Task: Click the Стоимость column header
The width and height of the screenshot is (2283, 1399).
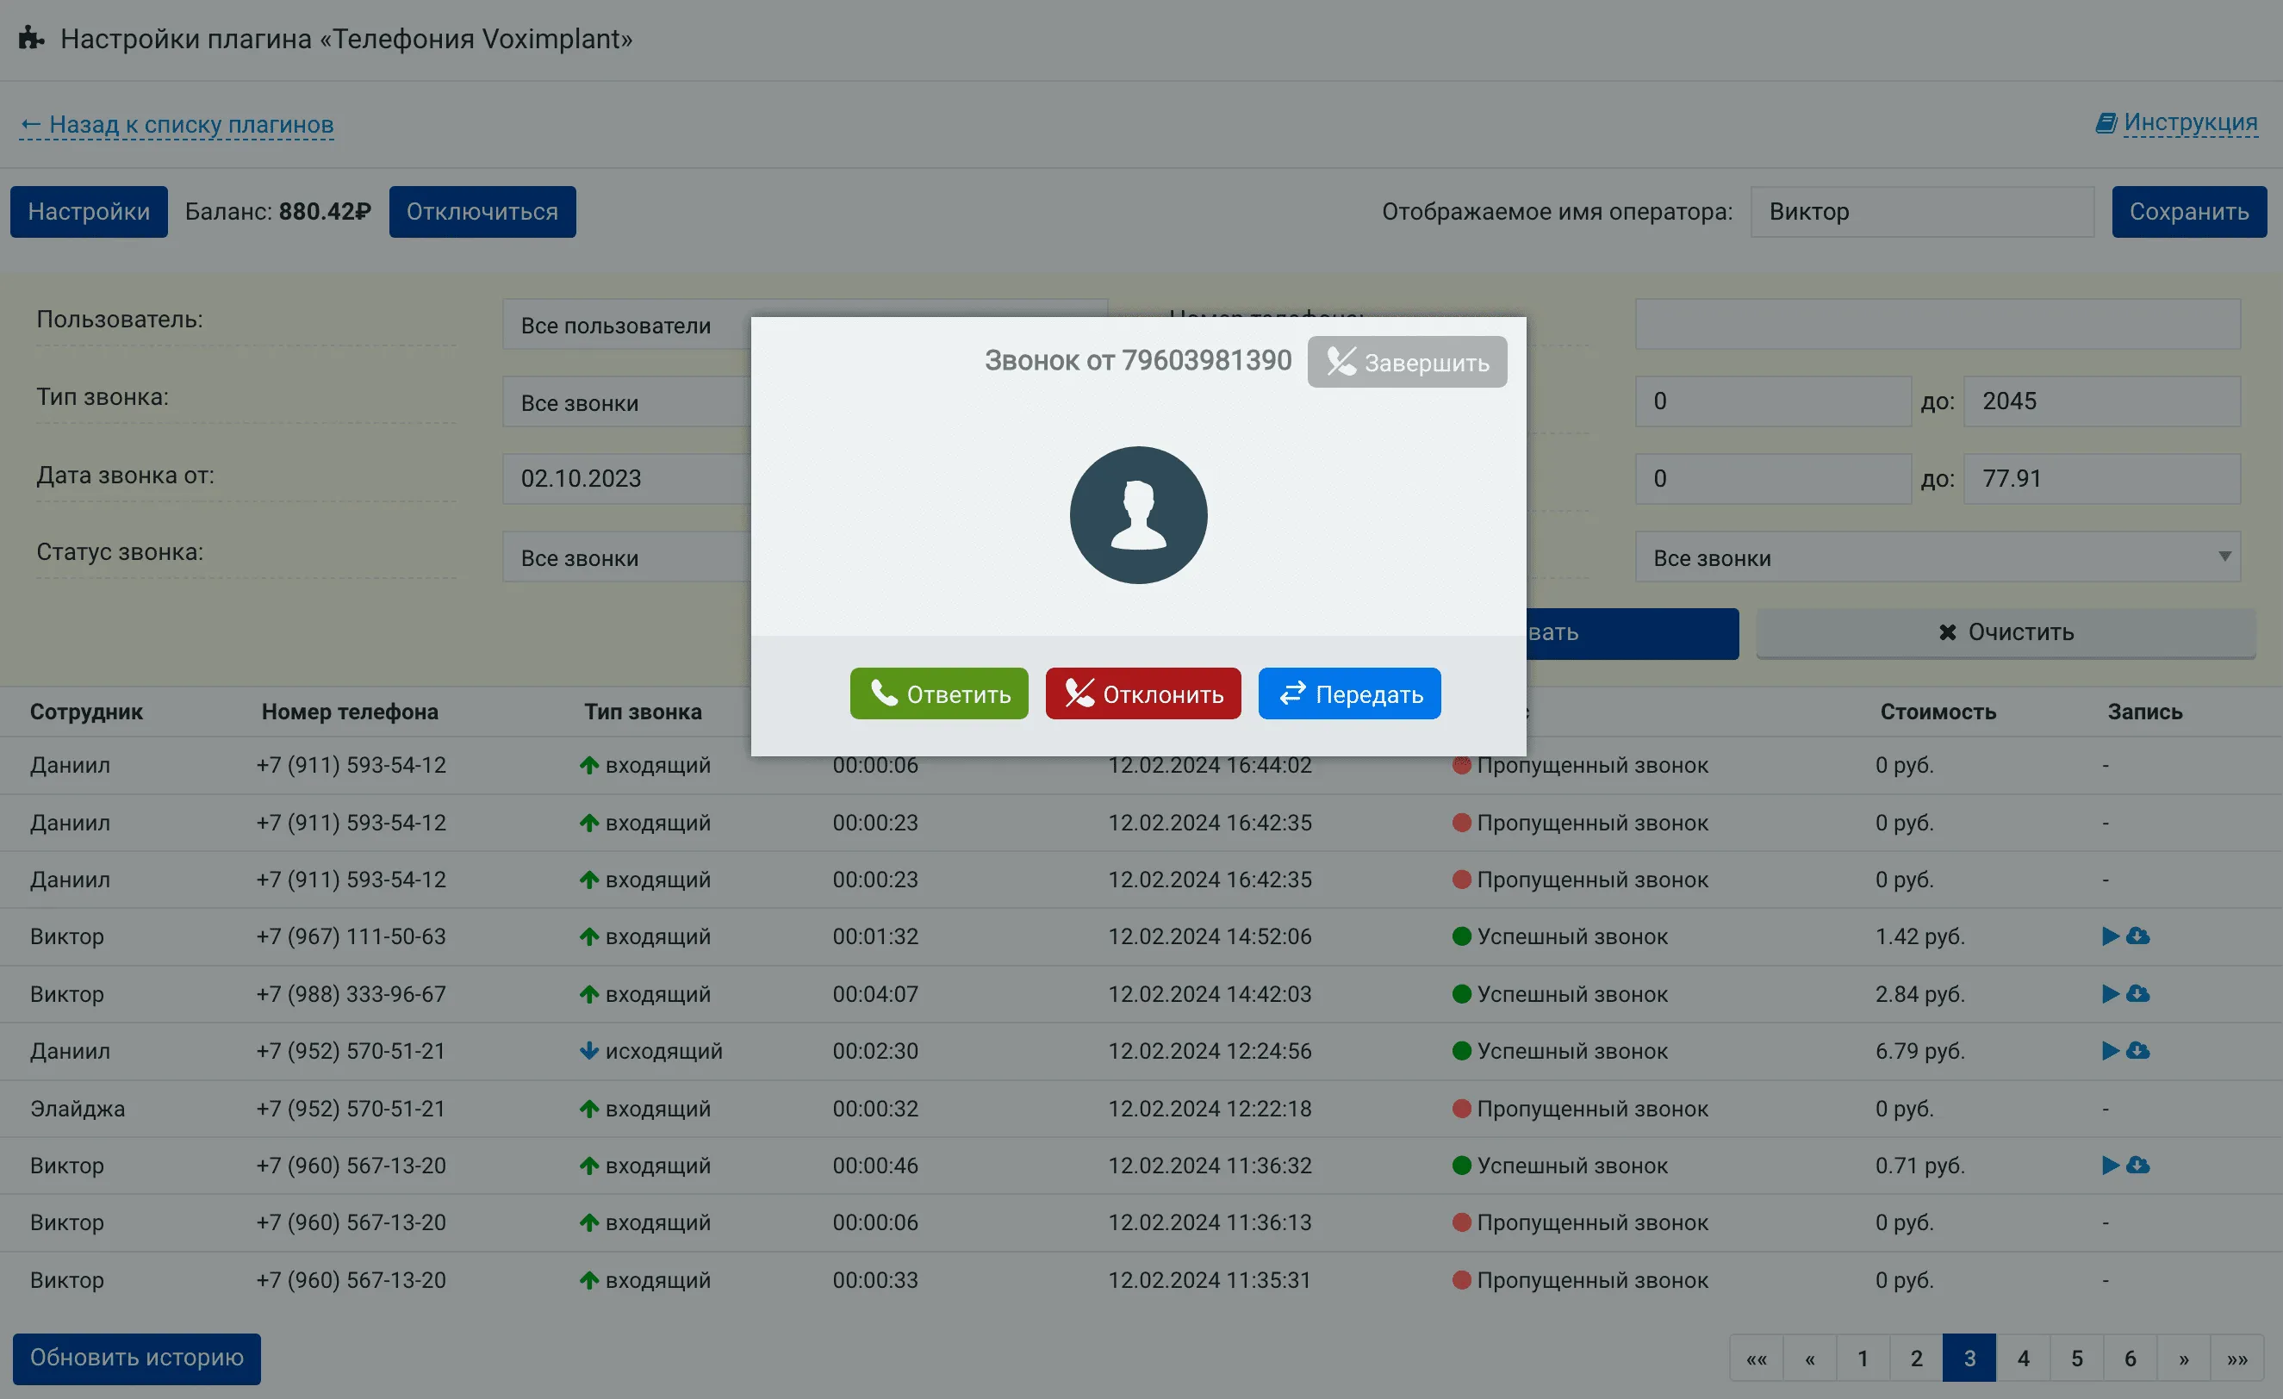Action: coord(1938,712)
